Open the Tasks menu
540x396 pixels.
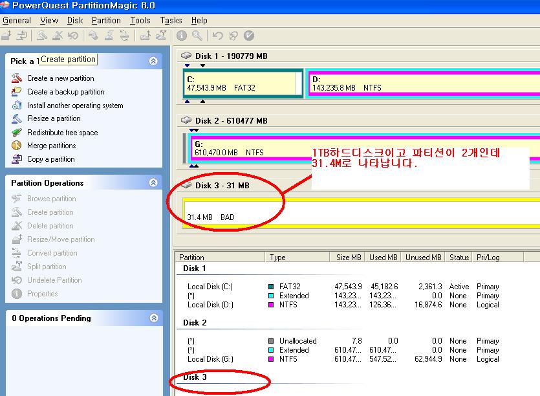pos(171,20)
